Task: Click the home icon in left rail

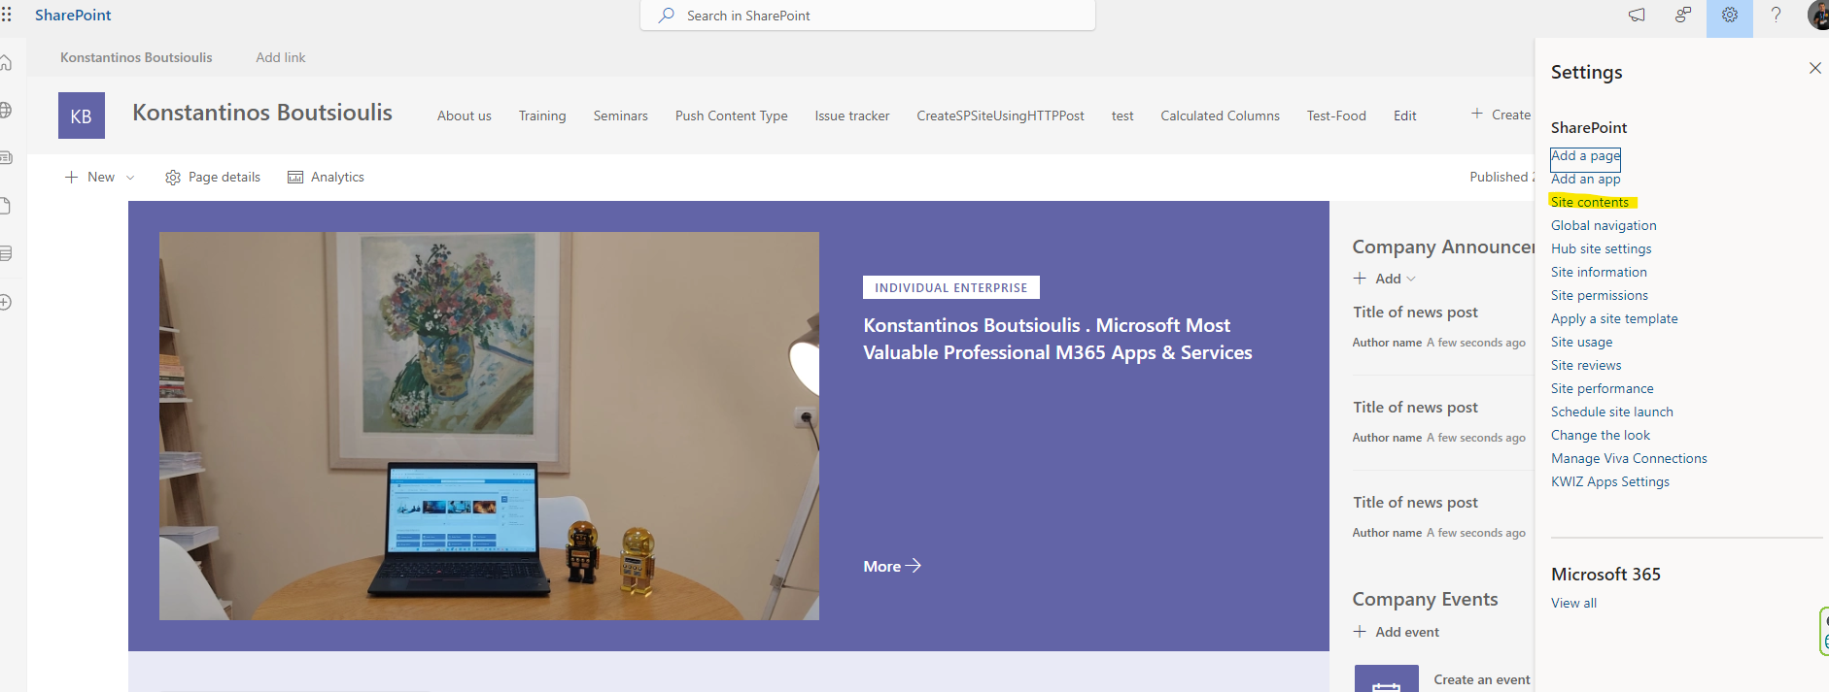Action: [x=6, y=63]
